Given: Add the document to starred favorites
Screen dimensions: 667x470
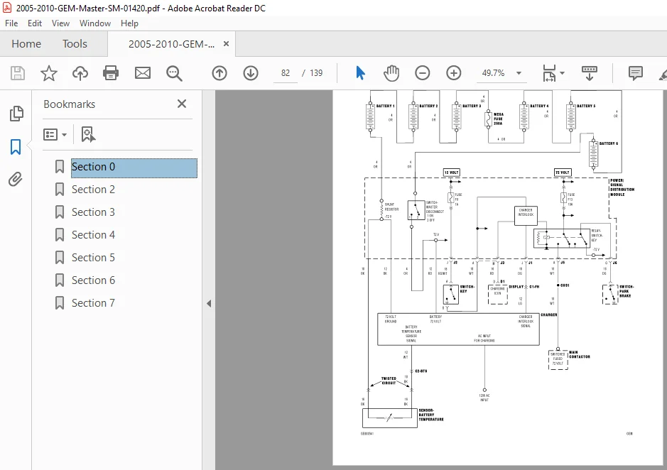Looking at the screenshot, I should (49, 73).
